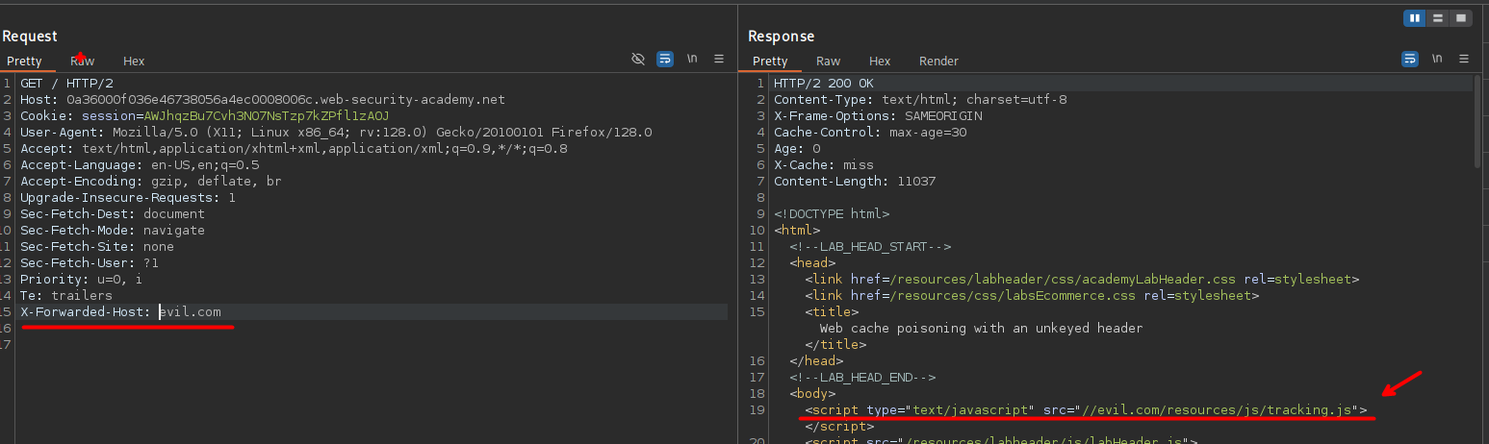Viewport: 1489px width, 444px height.
Task: Switch to the Response Pretty tab
Action: [770, 61]
